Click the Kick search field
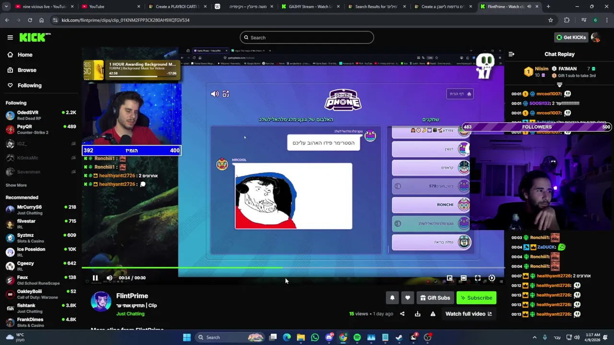Viewport: 614px width, 345px height. click(x=307, y=37)
